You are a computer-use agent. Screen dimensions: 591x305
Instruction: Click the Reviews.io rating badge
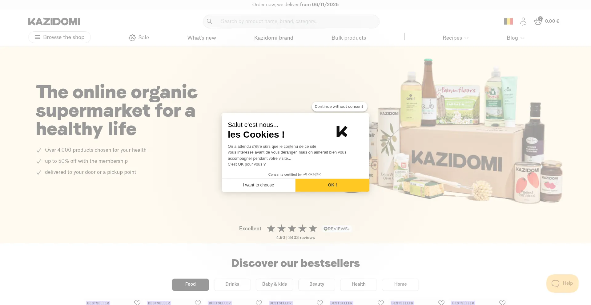(337, 229)
